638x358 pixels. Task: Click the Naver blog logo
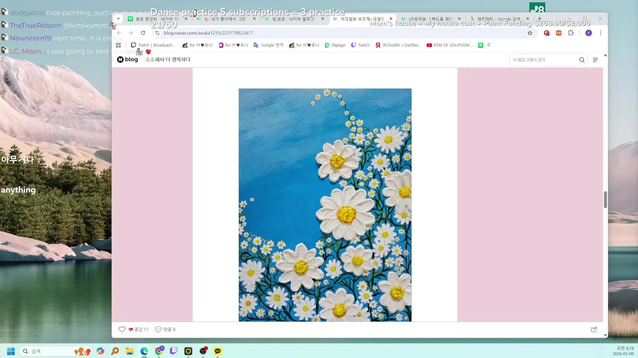click(128, 59)
